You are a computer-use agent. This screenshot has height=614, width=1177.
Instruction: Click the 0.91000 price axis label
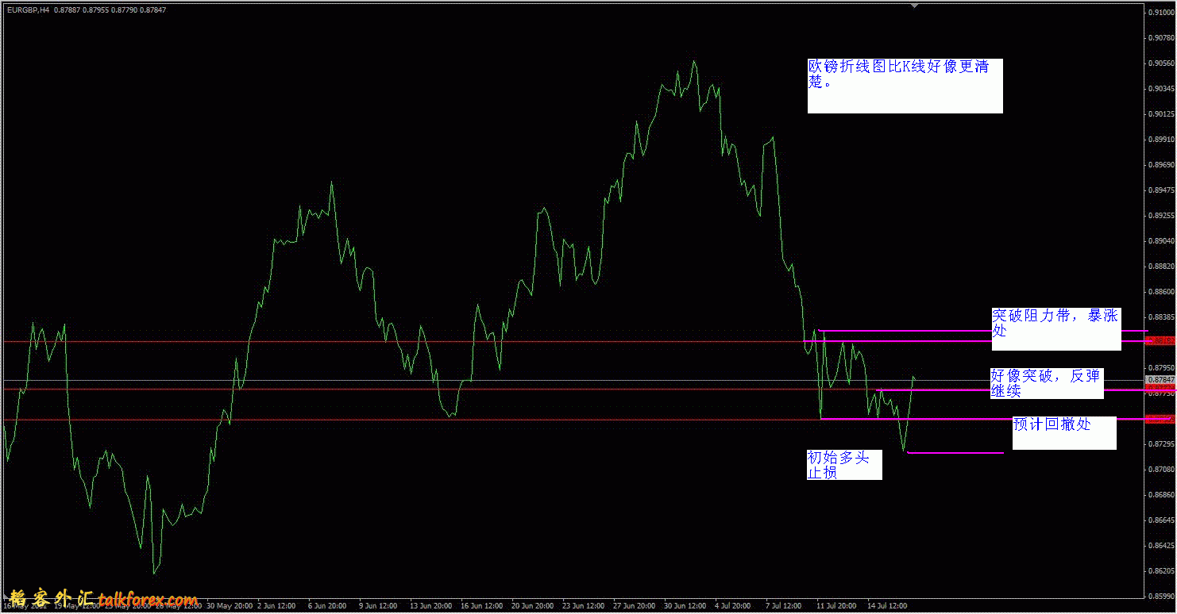pyautogui.click(x=1160, y=13)
